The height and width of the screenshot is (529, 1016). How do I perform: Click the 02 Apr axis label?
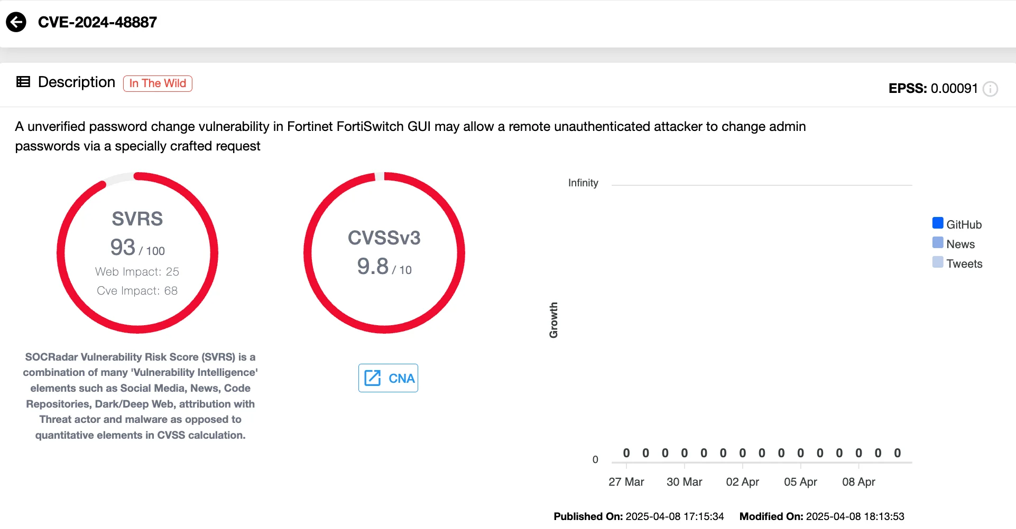pyautogui.click(x=743, y=481)
